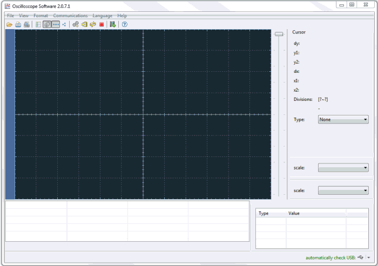This screenshot has width=378, height=266.
Task: Toggle the connected-line waveform display button
Action: click(x=56, y=24)
